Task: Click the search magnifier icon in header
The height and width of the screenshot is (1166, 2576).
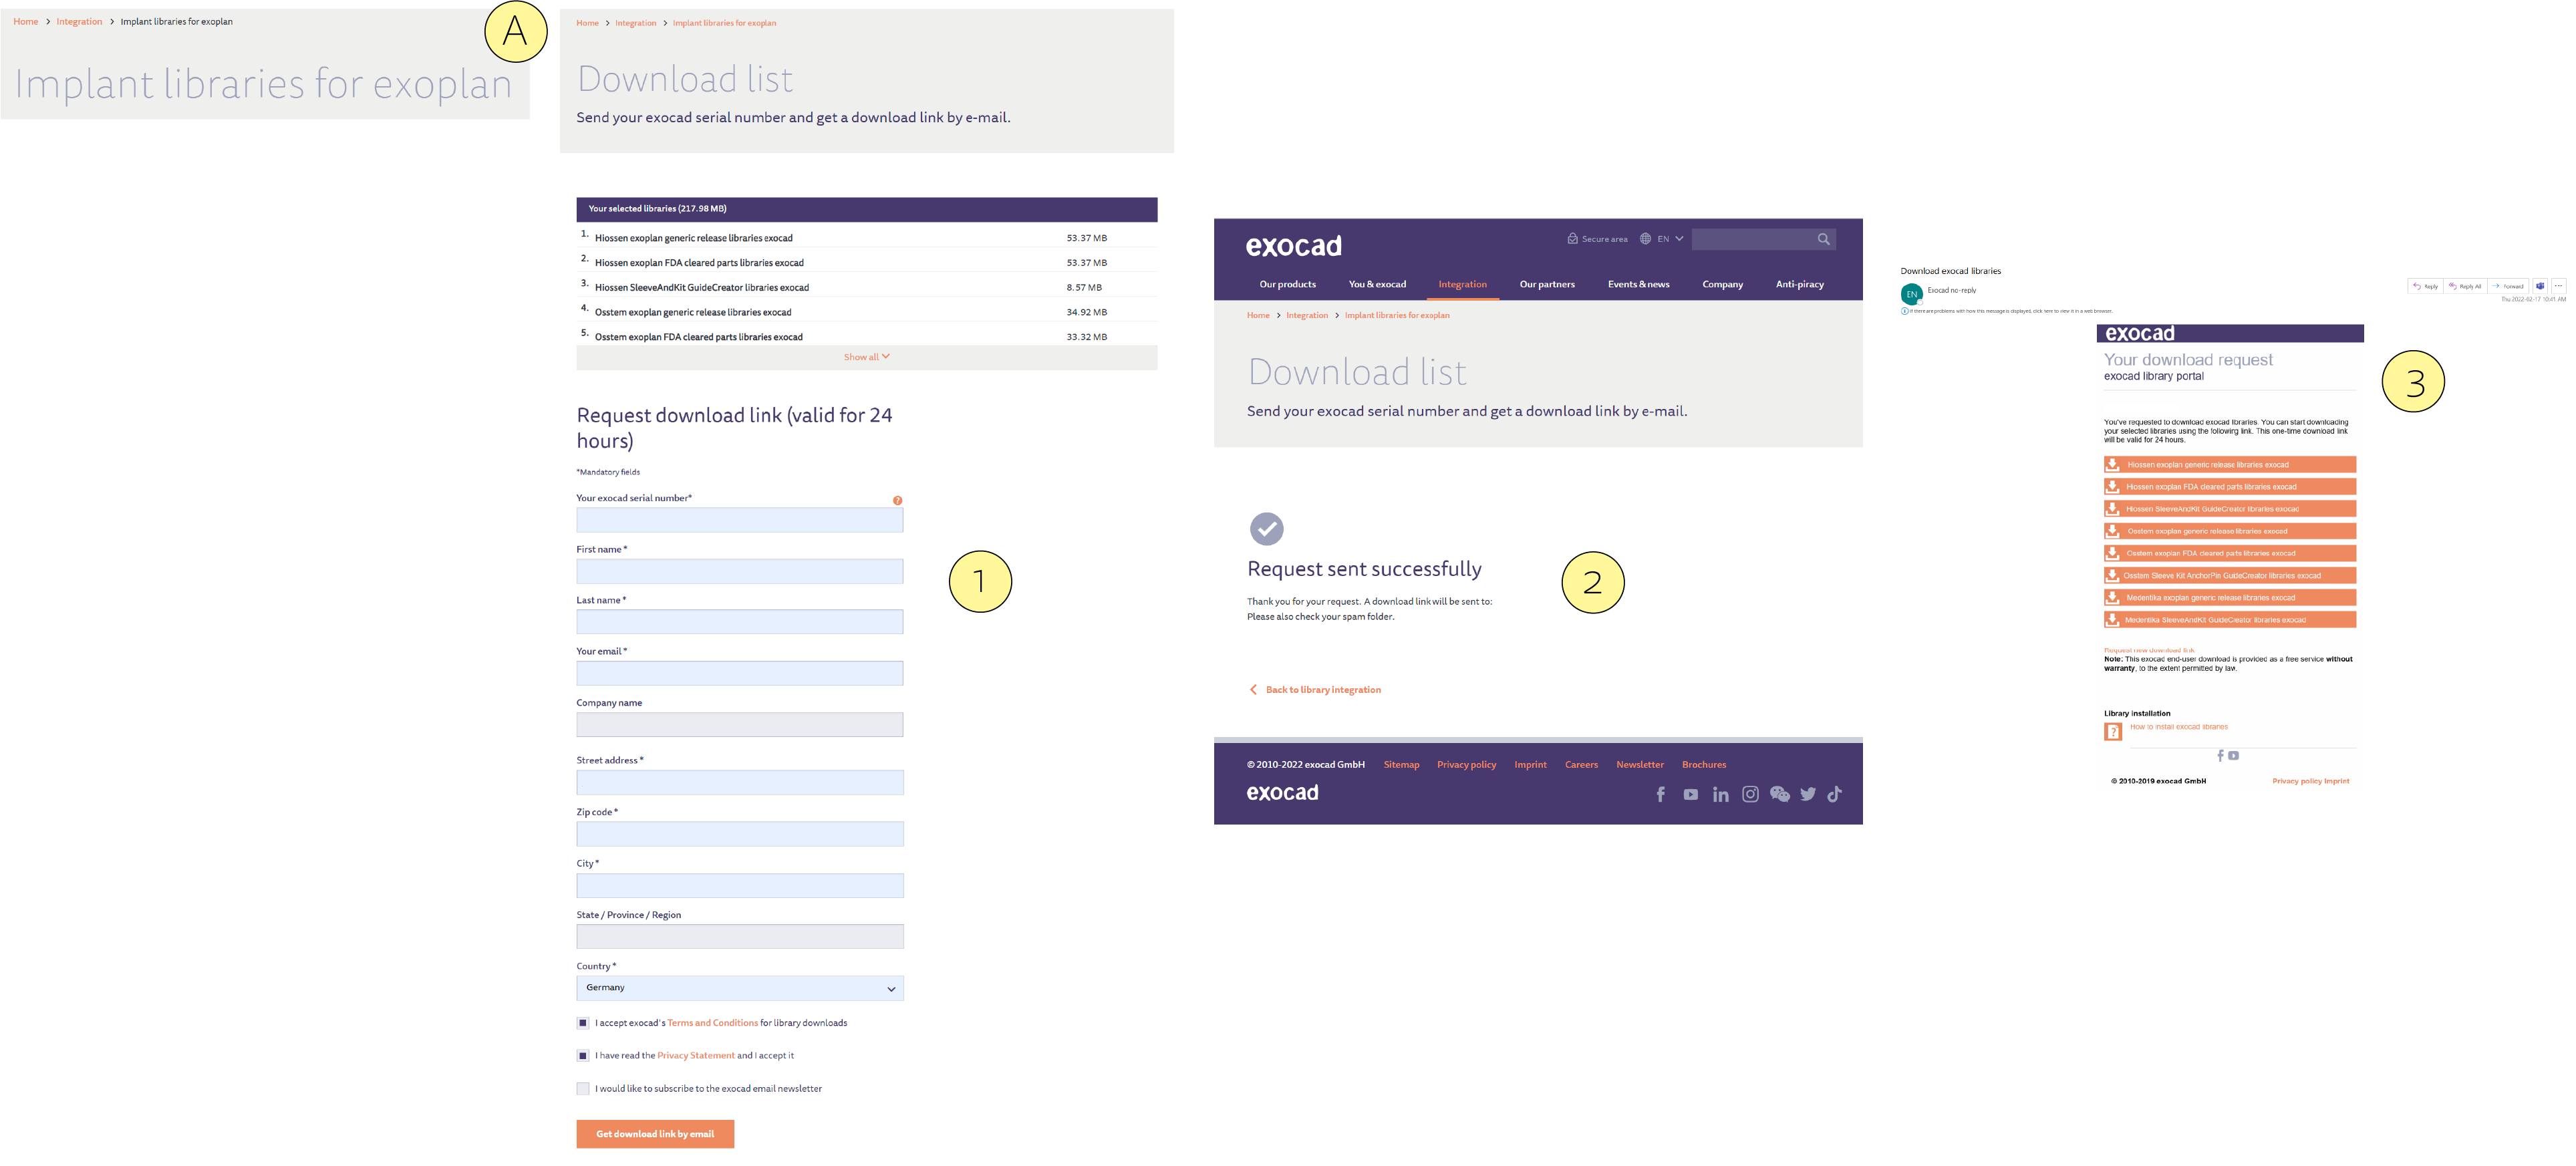Action: point(1823,239)
